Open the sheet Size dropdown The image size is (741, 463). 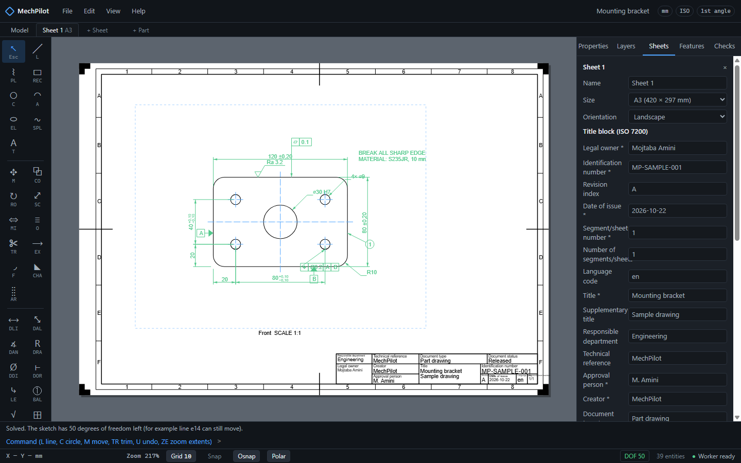(x=678, y=100)
